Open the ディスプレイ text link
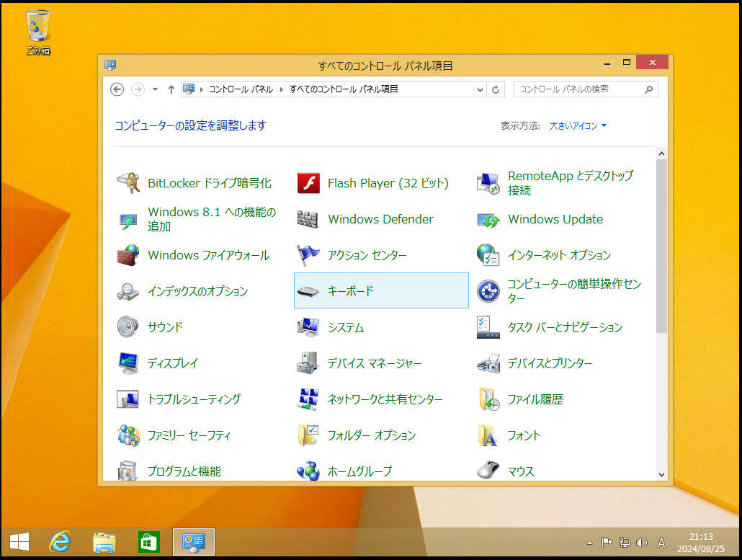The image size is (742, 560). [173, 363]
